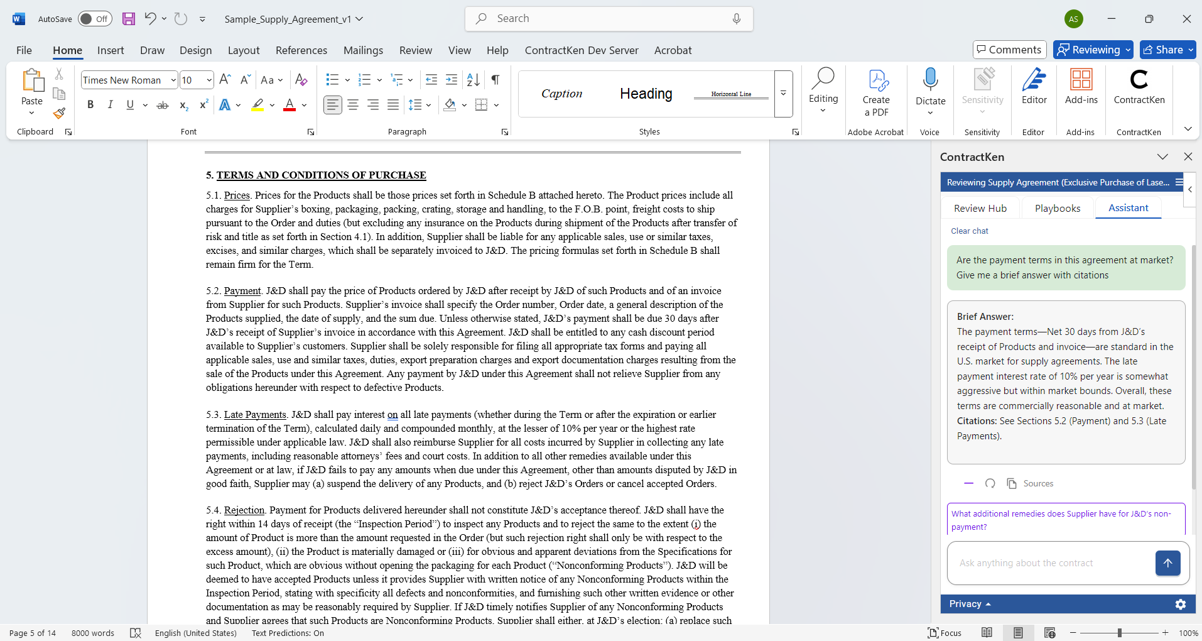The height and width of the screenshot is (641, 1202).
Task: Click the Ask anything input field
Action: (1049, 563)
